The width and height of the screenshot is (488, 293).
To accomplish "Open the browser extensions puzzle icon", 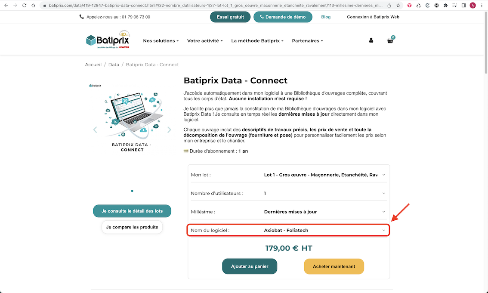I will point(445,6).
